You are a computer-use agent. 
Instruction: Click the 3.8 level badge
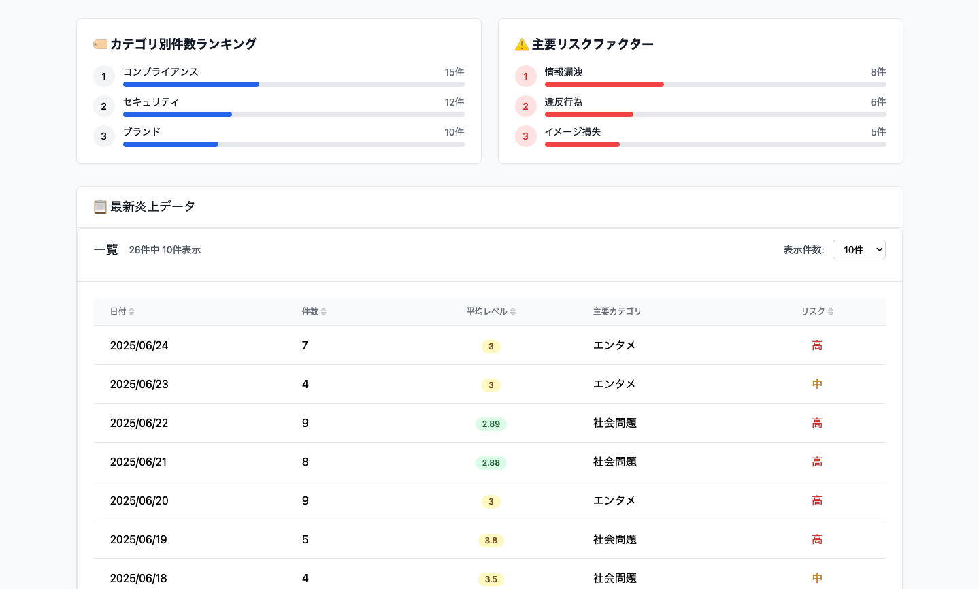(x=491, y=540)
